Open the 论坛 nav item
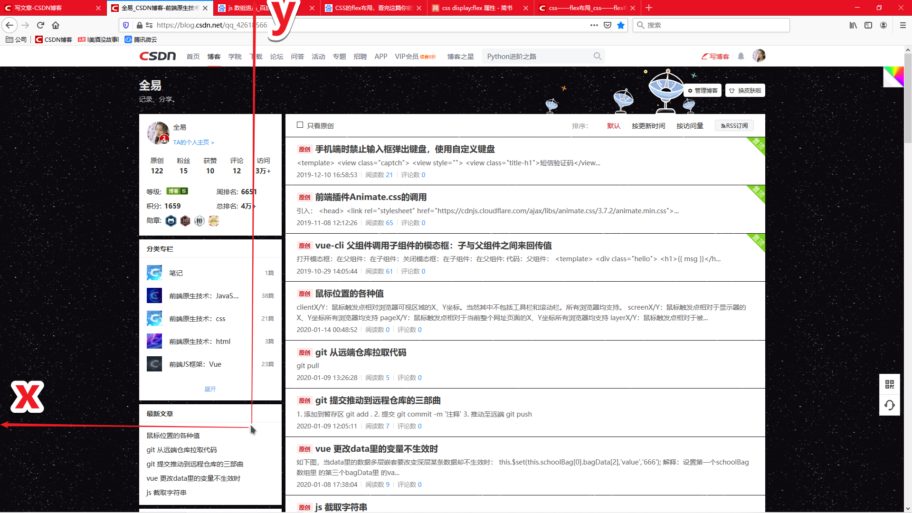912x513 pixels. [x=276, y=56]
